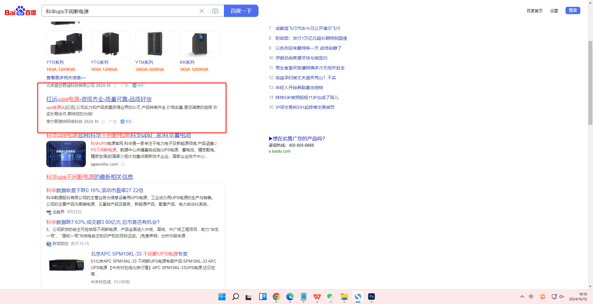The height and width of the screenshot is (304, 593).
Task: Open WPS Office from the taskbar
Action: pos(317,297)
